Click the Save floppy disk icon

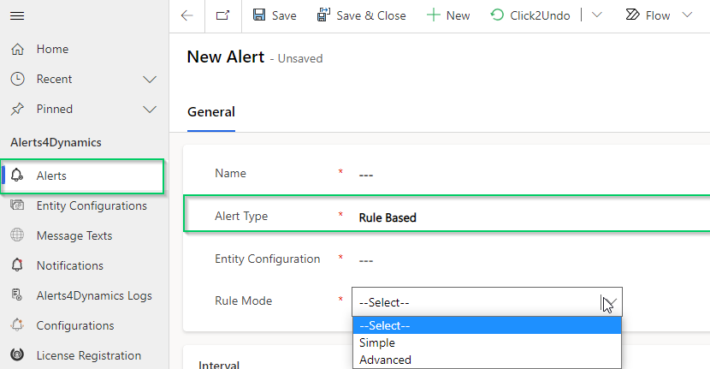[259, 15]
